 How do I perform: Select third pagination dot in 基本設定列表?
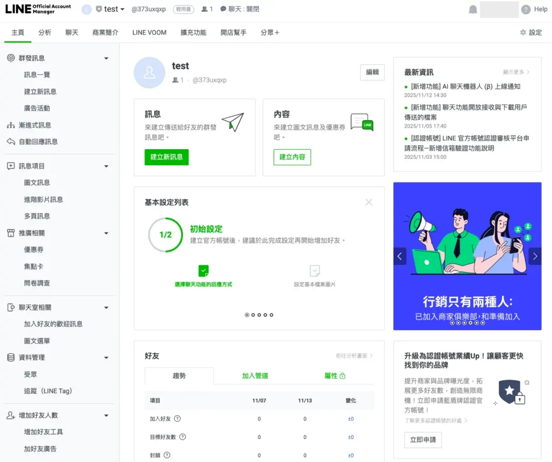click(259, 315)
